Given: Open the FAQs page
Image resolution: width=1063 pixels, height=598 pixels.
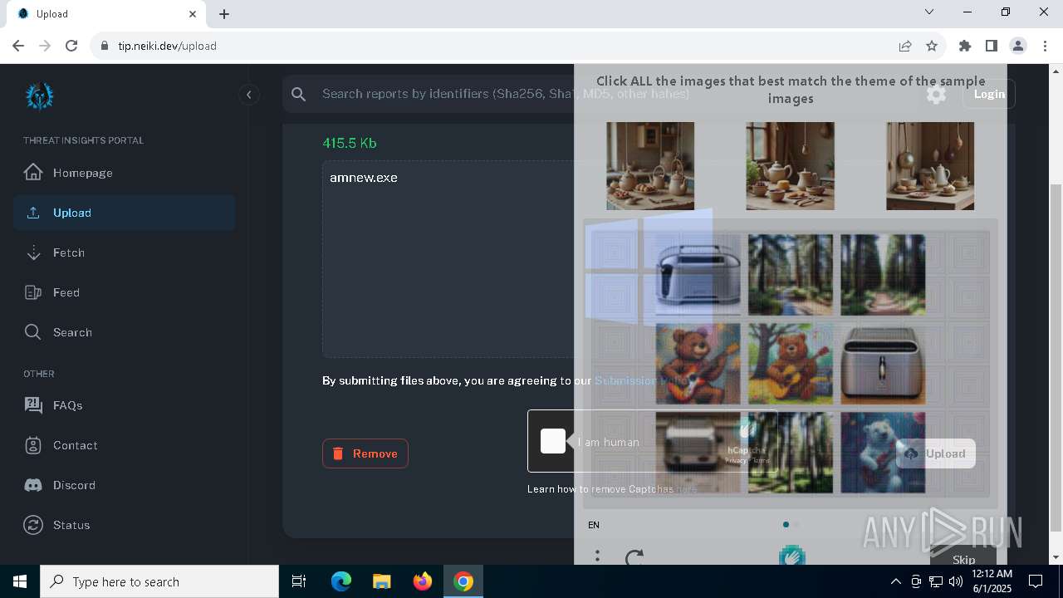Looking at the screenshot, I should pyautogui.click(x=124, y=405).
